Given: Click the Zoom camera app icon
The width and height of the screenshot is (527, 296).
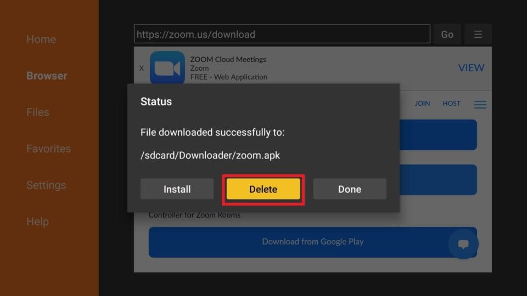Looking at the screenshot, I should click(x=167, y=67).
